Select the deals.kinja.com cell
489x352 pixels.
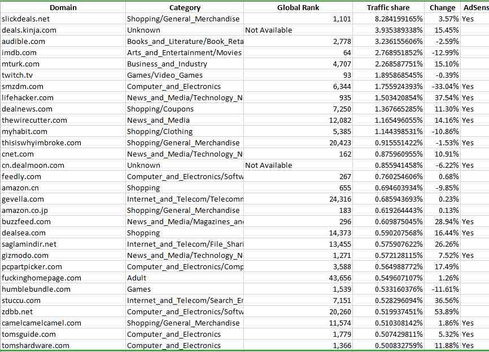coord(63,30)
